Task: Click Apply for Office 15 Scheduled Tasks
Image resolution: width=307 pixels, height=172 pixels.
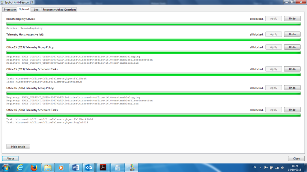Action: click(273, 69)
